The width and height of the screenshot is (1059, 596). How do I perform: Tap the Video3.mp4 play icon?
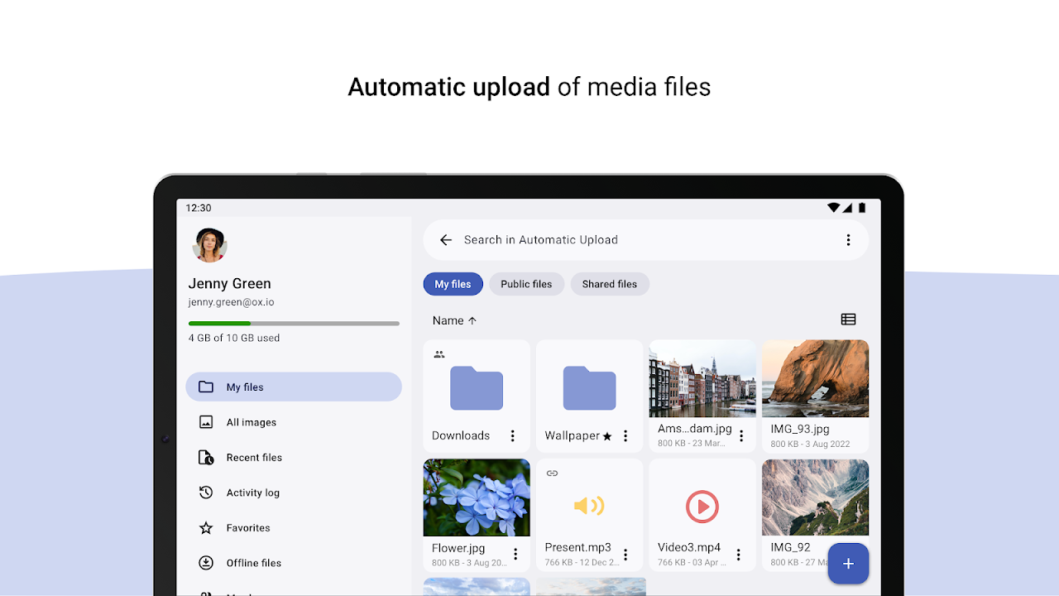click(702, 507)
